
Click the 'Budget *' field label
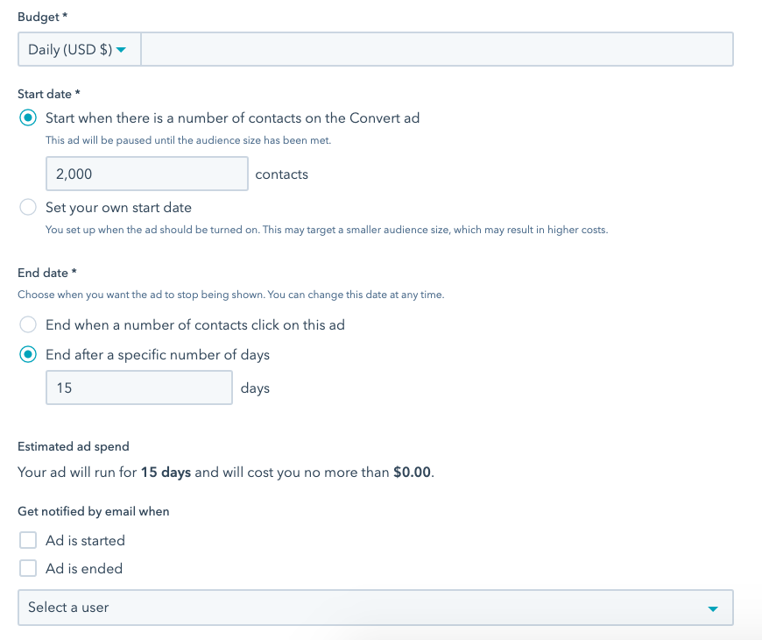(44, 18)
